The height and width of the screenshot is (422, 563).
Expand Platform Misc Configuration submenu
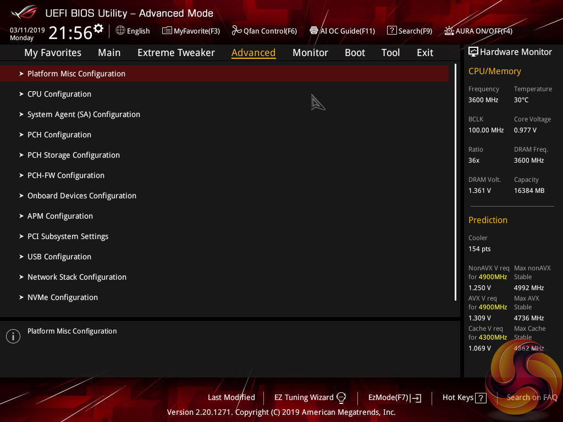pyautogui.click(x=224, y=74)
